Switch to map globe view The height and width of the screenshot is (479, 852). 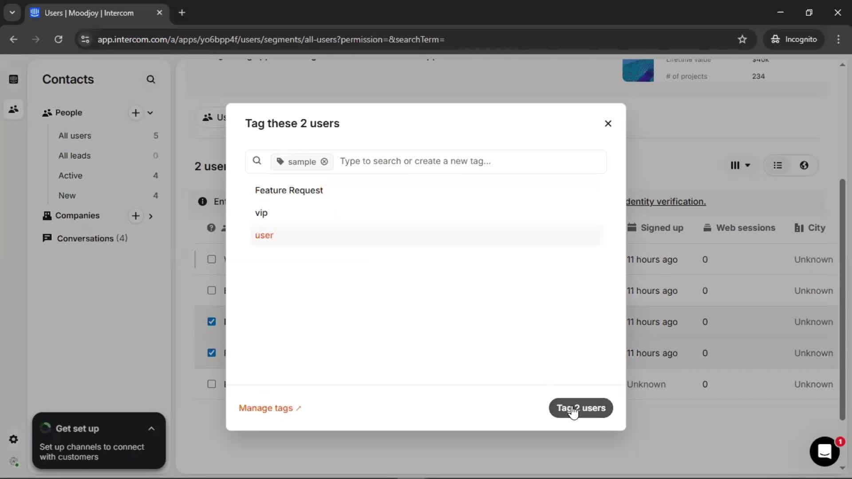tap(804, 165)
